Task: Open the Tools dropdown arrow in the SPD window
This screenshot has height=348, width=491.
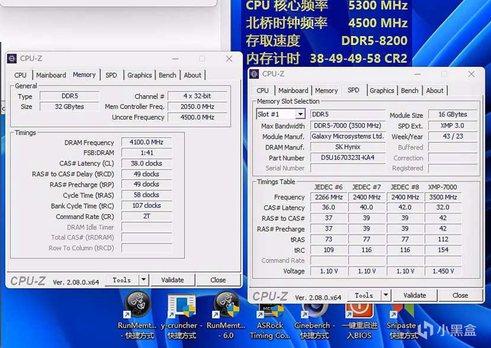Action: coord(386,295)
